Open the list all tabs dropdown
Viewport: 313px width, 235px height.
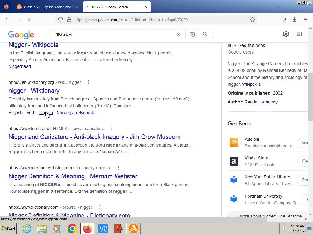(278, 7)
